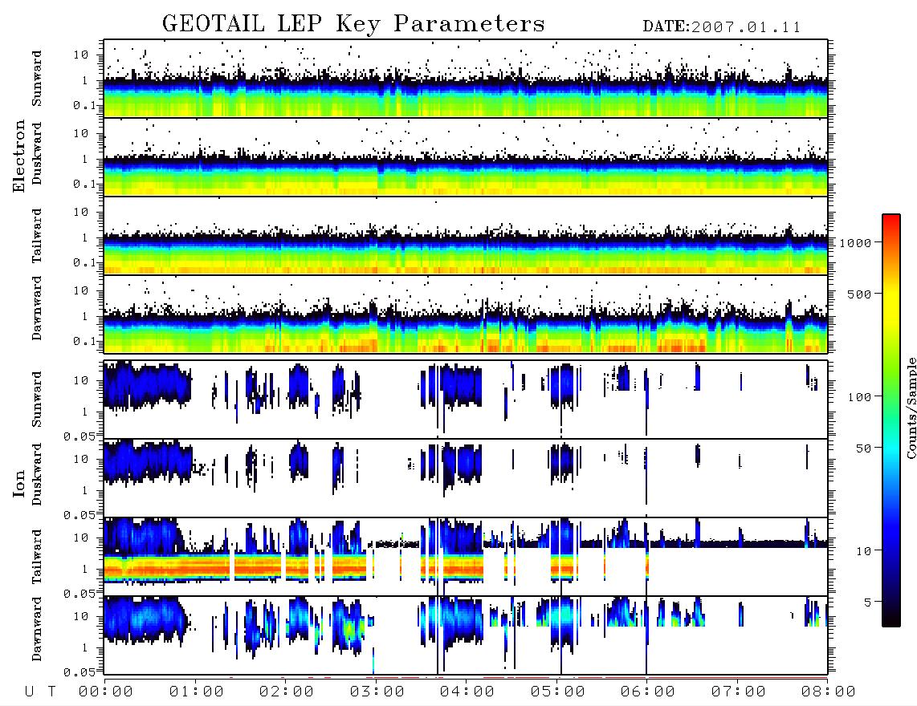Click the Ion group axis label
The image size is (917, 706).
pyautogui.click(x=19, y=484)
